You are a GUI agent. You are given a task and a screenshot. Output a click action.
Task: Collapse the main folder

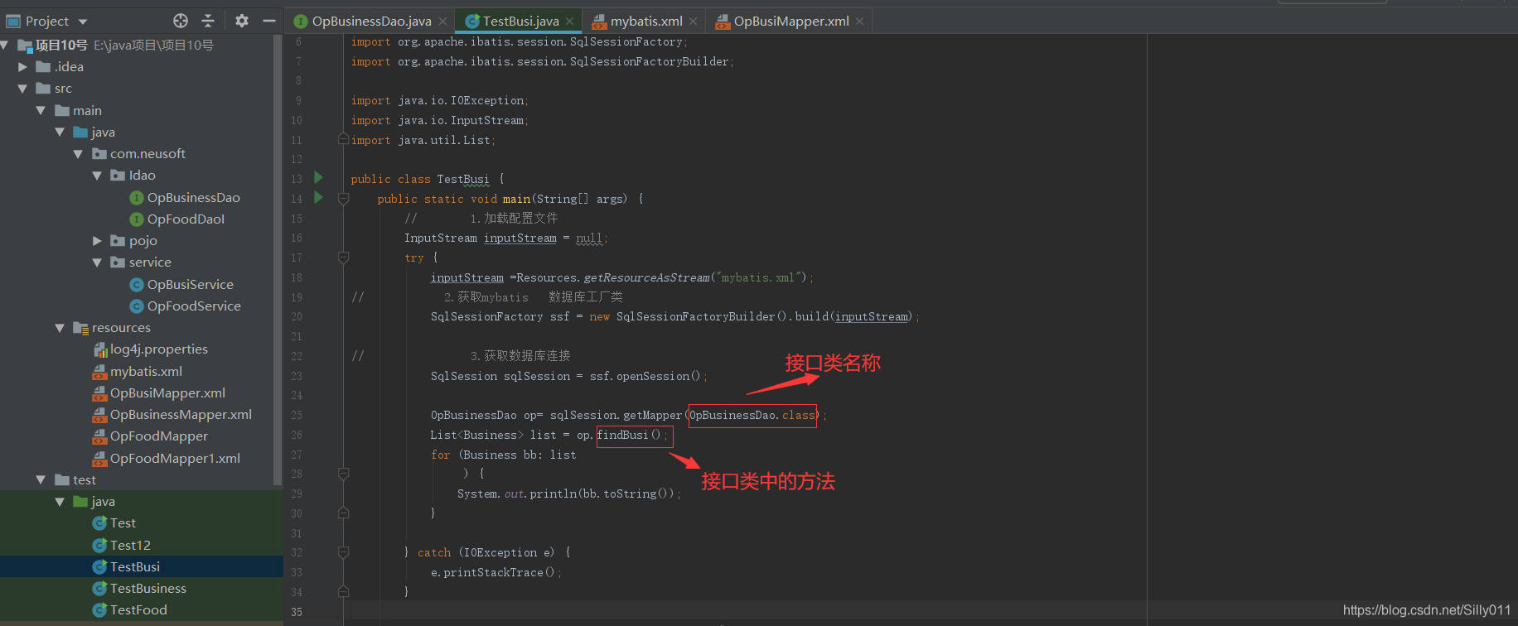pos(41,110)
